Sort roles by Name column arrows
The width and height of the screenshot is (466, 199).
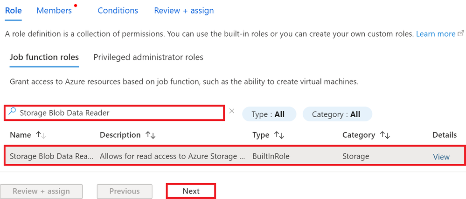click(41, 135)
